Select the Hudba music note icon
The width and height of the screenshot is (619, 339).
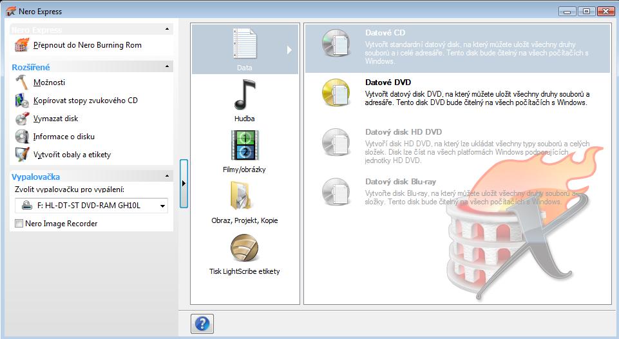click(x=244, y=95)
